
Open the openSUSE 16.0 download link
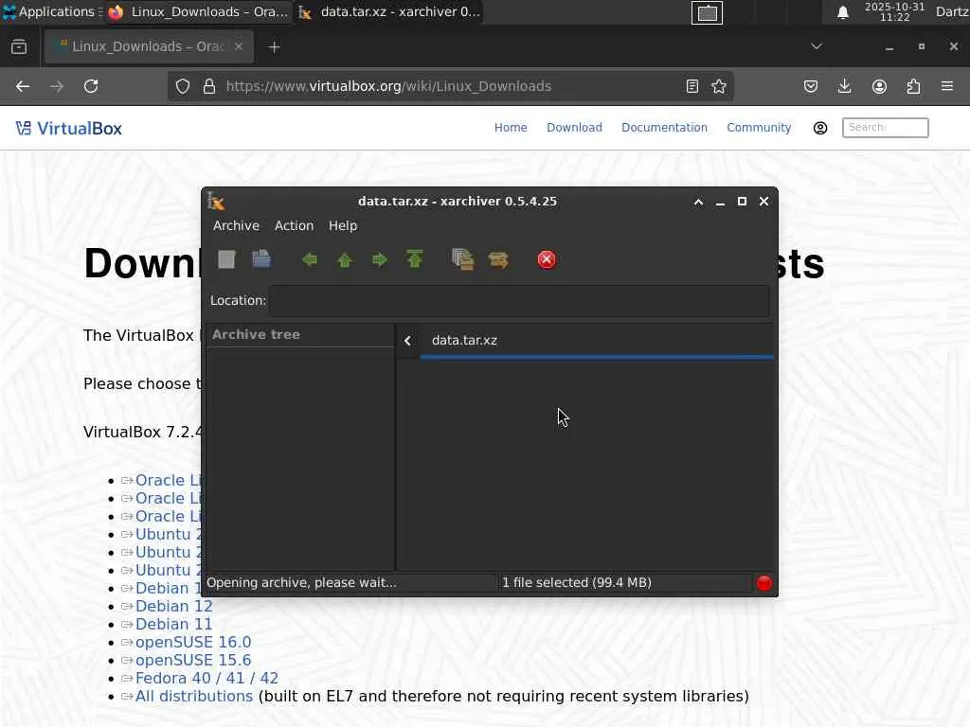pyautogui.click(x=193, y=643)
